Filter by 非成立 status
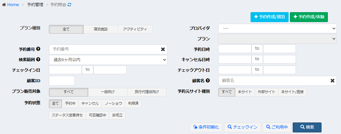Viewport: 341px width, 134px height. [x=117, y=115]
